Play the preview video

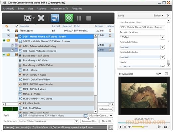pos(121,127)
